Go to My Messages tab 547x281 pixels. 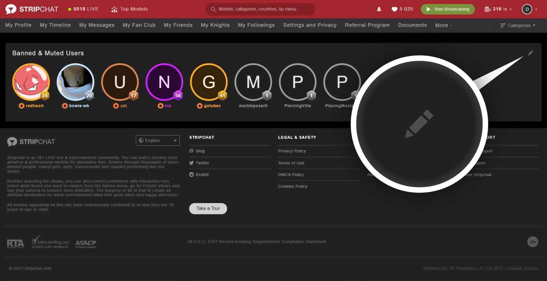click(97, 25)
